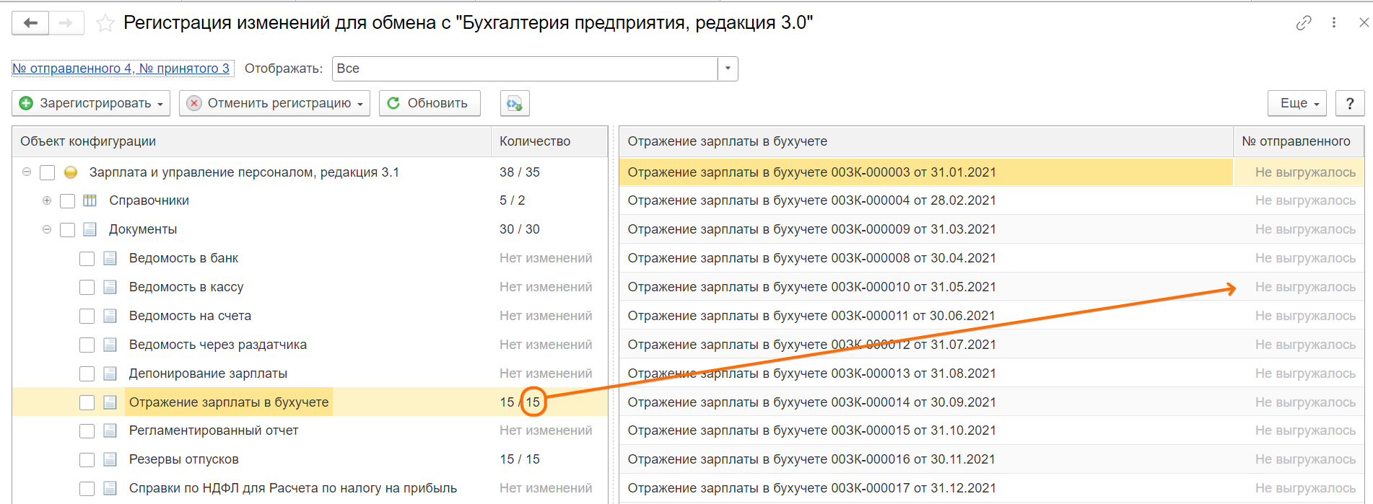The width and height of the screenshot is (1373, 504).
Task: Click document icon of Ведомость через раздатчика
Action: [x=110, y=345]
